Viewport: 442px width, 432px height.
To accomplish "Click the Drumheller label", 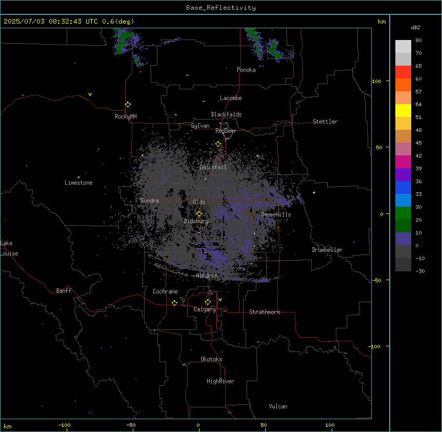I will (x=327, y=250).
